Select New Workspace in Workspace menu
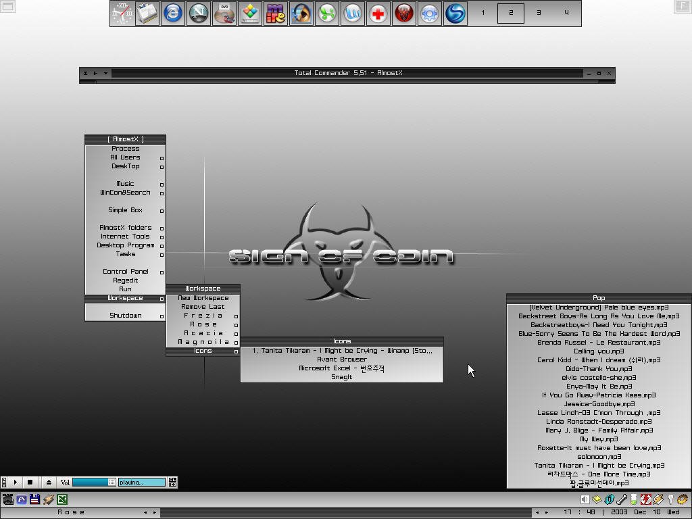 click(x=203, y=298)
